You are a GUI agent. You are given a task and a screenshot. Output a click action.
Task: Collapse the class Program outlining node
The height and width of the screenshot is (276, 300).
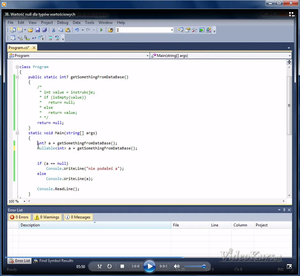pos(17,67)
